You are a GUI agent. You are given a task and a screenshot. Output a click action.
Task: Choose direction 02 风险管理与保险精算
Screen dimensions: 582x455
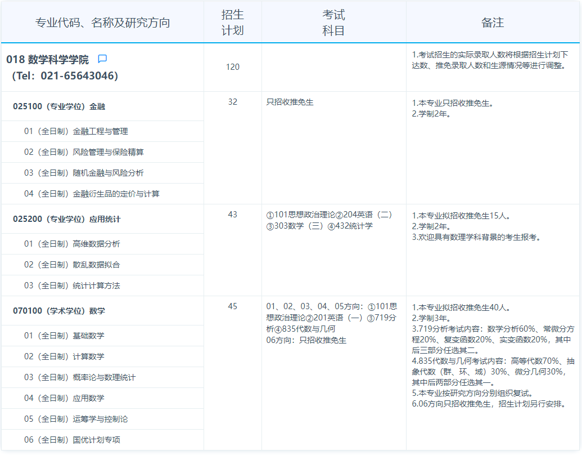[84, 152]
